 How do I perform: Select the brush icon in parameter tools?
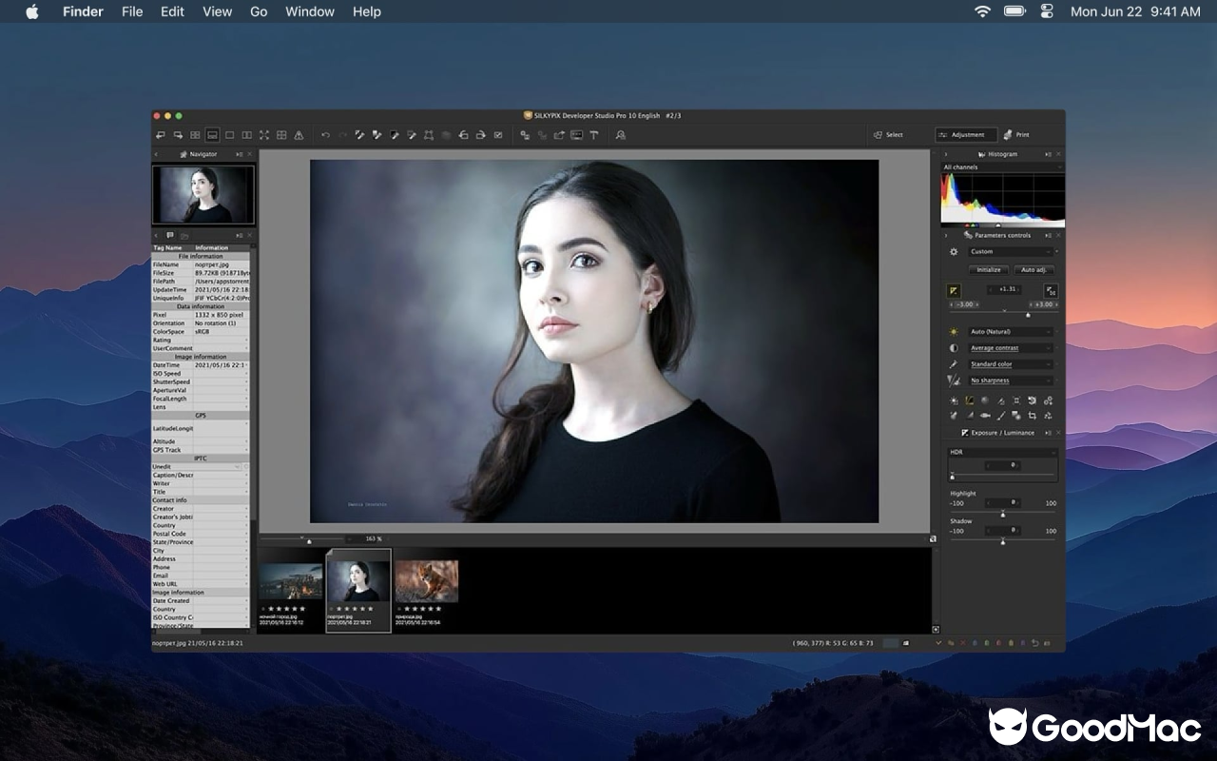click(1001, 416)
